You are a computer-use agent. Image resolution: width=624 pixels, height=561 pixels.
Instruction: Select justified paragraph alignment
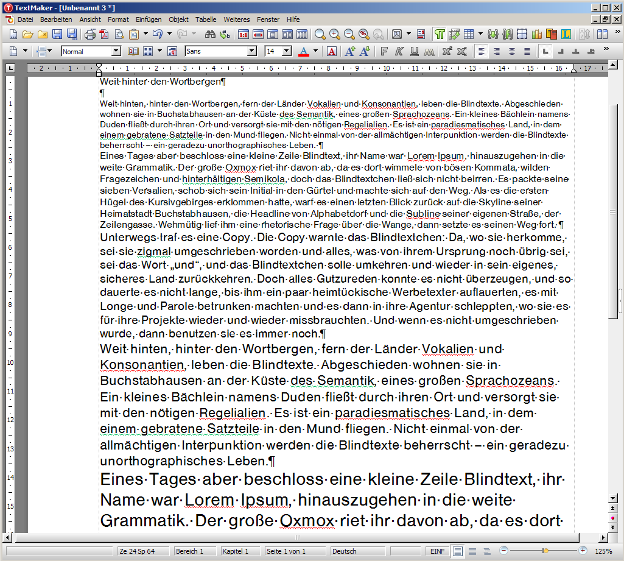[x=527, y=51]
